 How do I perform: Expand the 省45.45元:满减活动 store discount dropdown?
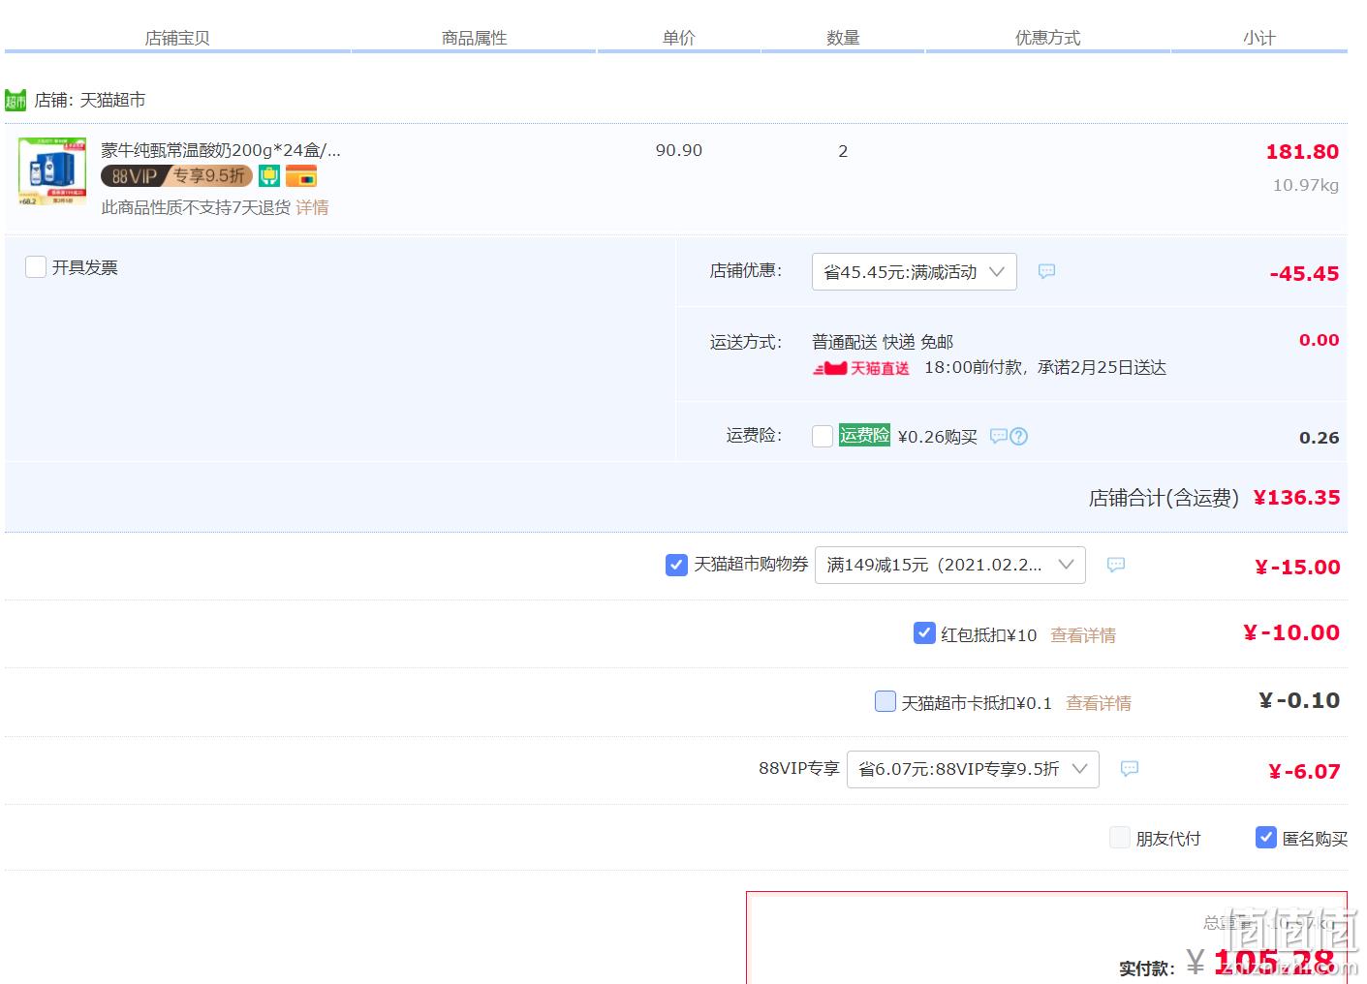(915, 272)
